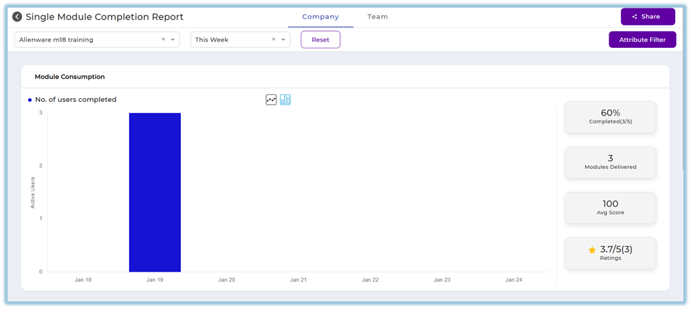Expand the This Week dropdown arrow
The height and width of the screenshot is (309, 691).
(283, 39)
